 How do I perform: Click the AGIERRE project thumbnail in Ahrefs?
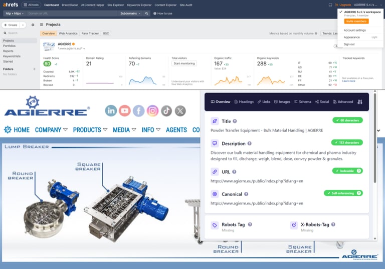click(x=49, y=46)
